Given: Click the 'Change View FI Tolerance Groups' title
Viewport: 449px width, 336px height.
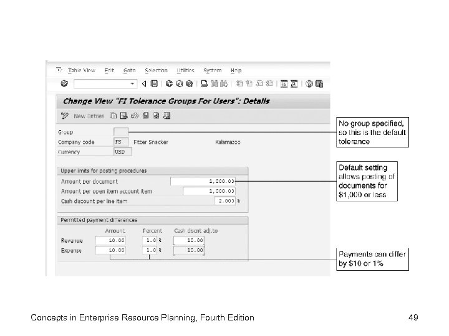Looking at the screenshot, I should point(167,101).
